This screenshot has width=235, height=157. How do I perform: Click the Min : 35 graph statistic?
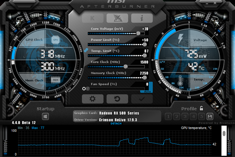(23, 128)
